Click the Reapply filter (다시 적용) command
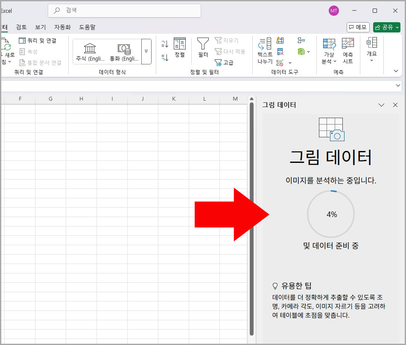Image resolution: width=406 pixels, height=345 pixels. click(x=230, y=52)
